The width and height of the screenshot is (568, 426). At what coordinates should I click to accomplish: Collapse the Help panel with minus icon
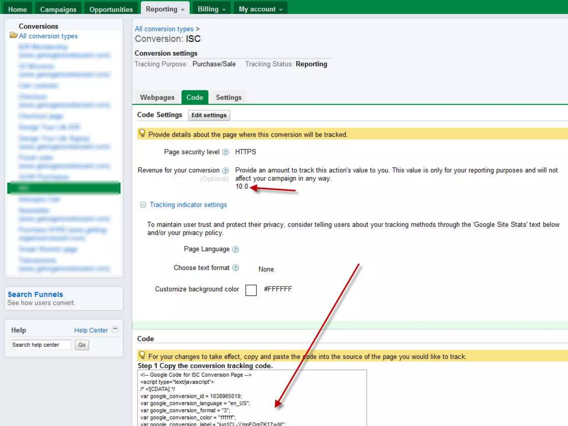coord(115,329)
